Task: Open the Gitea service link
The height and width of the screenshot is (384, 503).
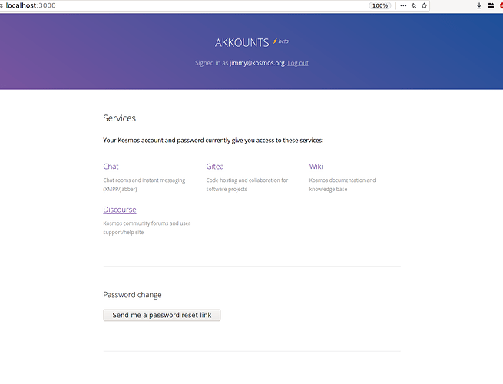Action: pyautogui.click(x=215, y=167)
